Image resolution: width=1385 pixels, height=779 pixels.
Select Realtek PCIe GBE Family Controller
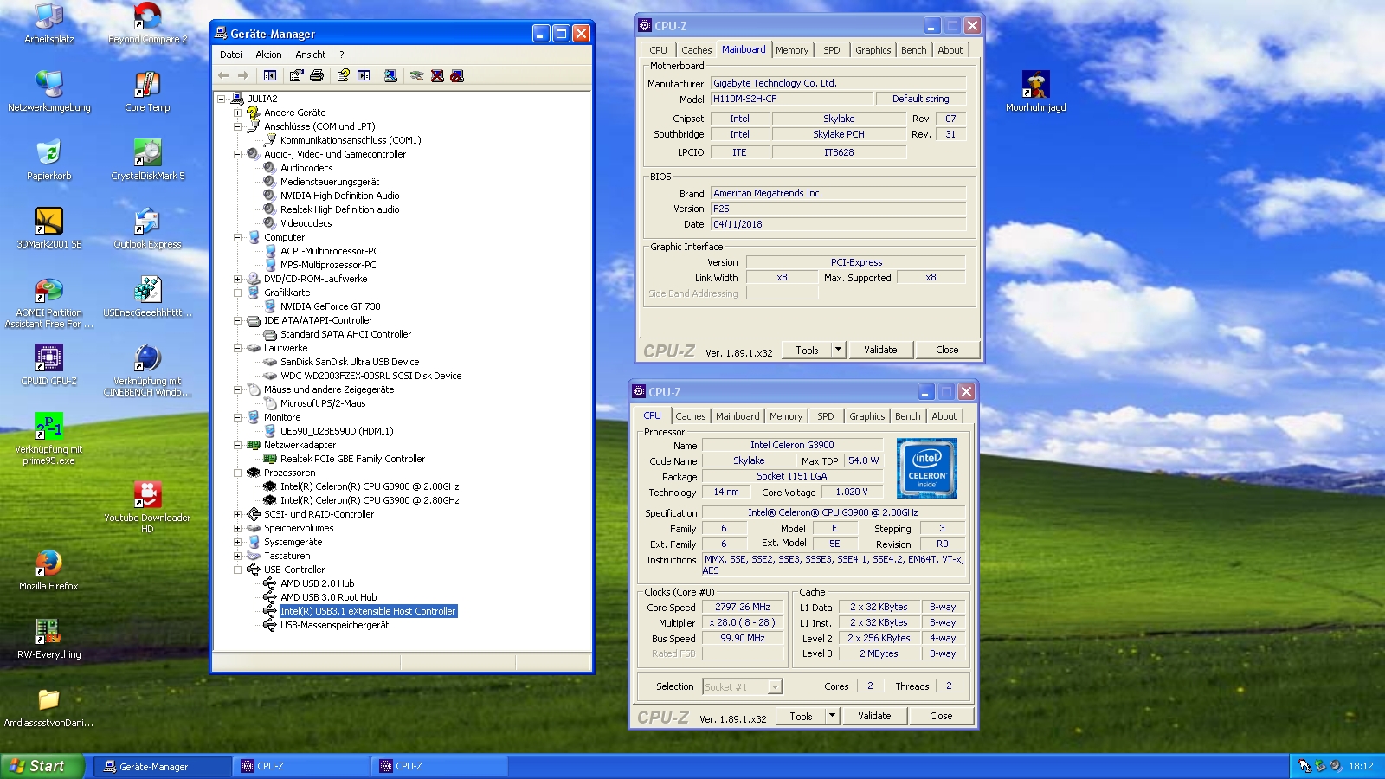coord(353,459)
